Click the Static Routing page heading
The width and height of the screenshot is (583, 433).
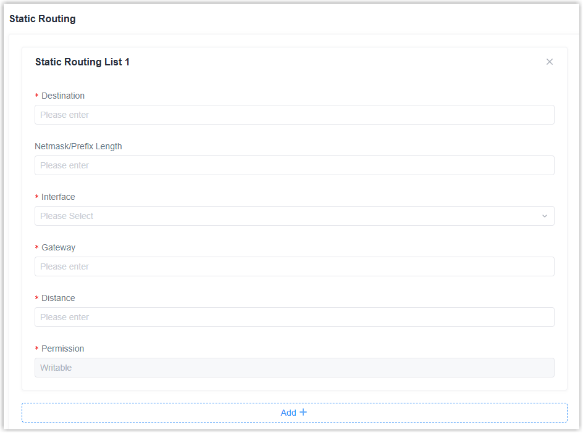43,19
